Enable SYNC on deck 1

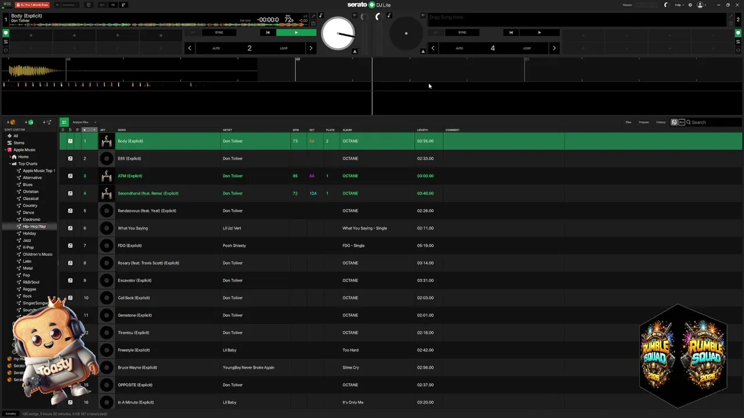[x=219, y=33]
